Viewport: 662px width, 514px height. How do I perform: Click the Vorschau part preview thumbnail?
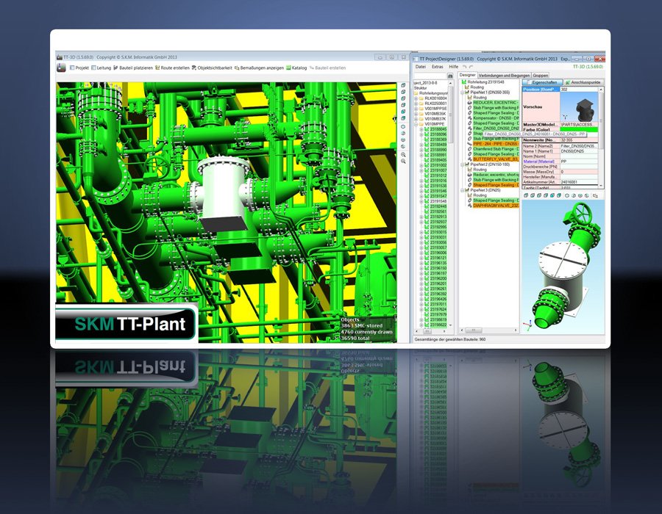pyautogui.click(x=580, y=107)
